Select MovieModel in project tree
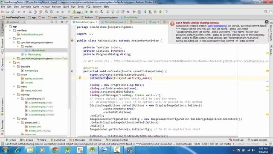Image resolution: width=273 pixels, height=154 pixels. tap(38, 50)
